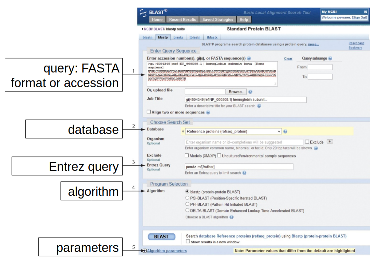Click help icon beside Align two sequences

(208, 112)
